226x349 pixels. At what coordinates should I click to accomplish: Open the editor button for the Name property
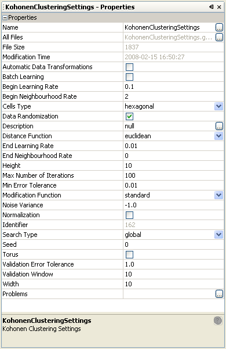[219, 27]
